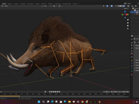Click the Windows Start button
Screen dimensions: 139x104
39,102
